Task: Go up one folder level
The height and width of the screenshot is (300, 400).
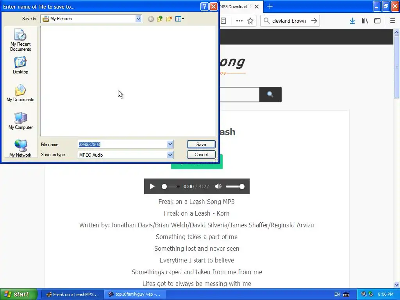Action: click(160, 19)
